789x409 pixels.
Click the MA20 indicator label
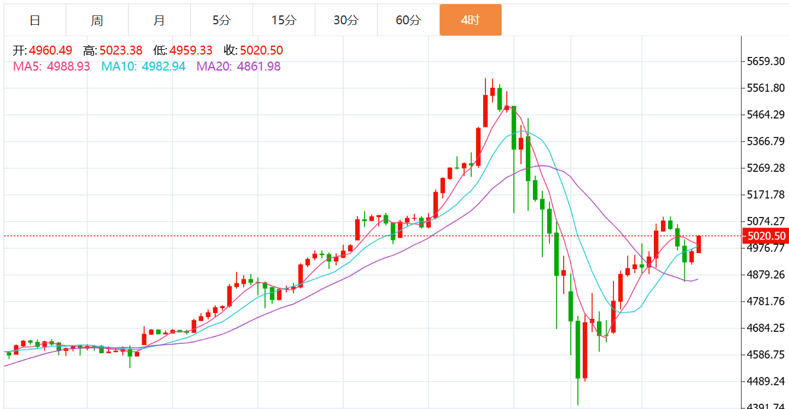pos(238,66)
